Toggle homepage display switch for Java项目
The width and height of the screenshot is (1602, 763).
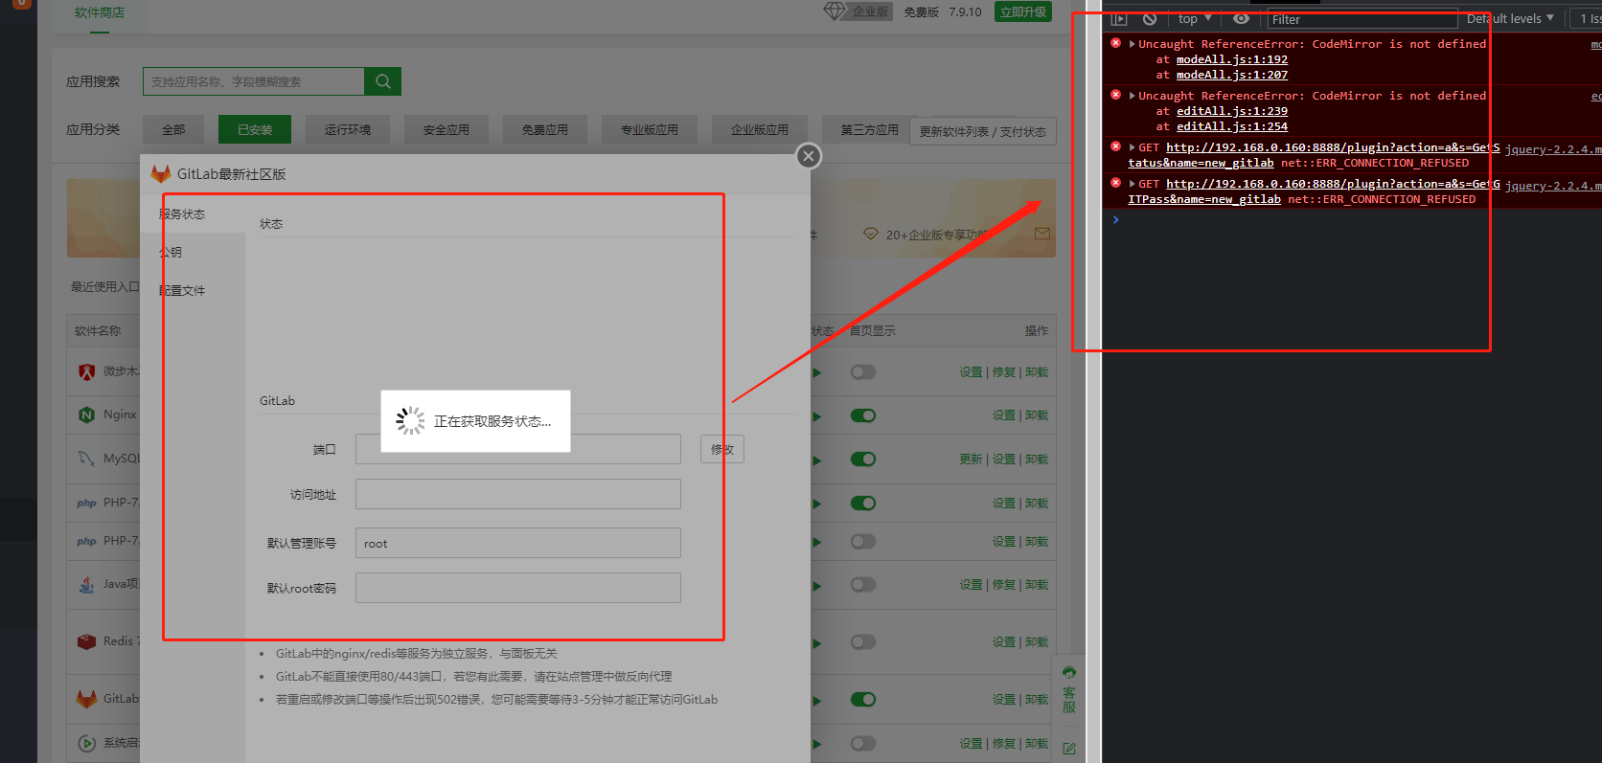pos(863,584)
